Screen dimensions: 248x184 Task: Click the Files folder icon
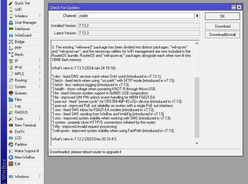(x=11, y=100)
